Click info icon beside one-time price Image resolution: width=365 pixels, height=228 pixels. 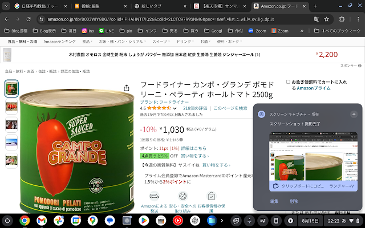click(181, 140)
